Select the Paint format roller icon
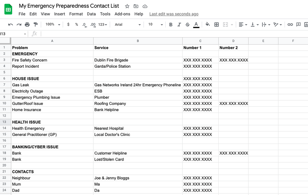This screenshot has width=308, height=195. (x=35, y=25)
